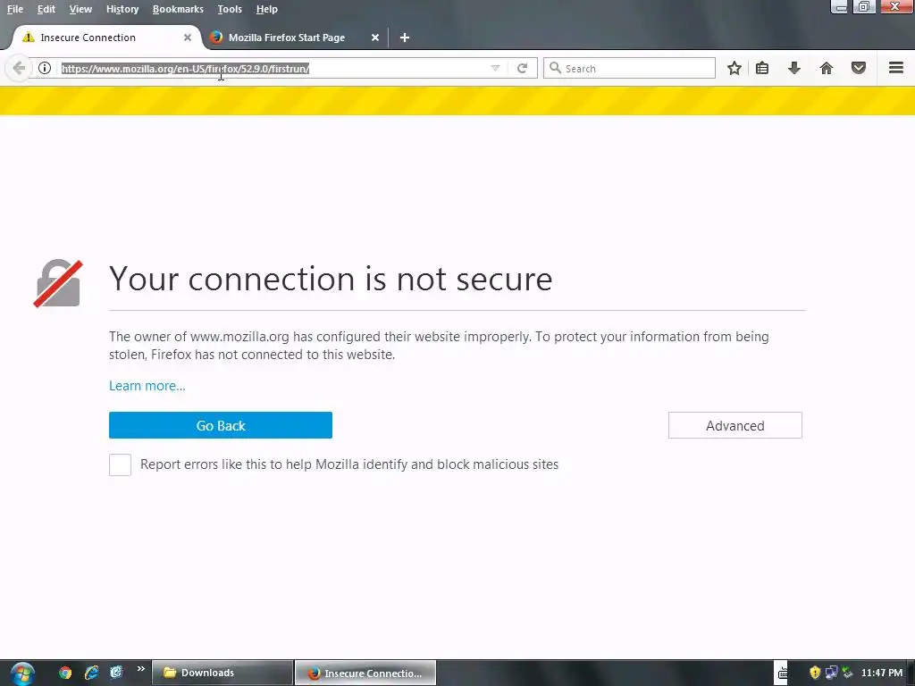Launch Chrome from the taskbar
The width and height of the screenshot is (915, 686).
pos(65,673)
